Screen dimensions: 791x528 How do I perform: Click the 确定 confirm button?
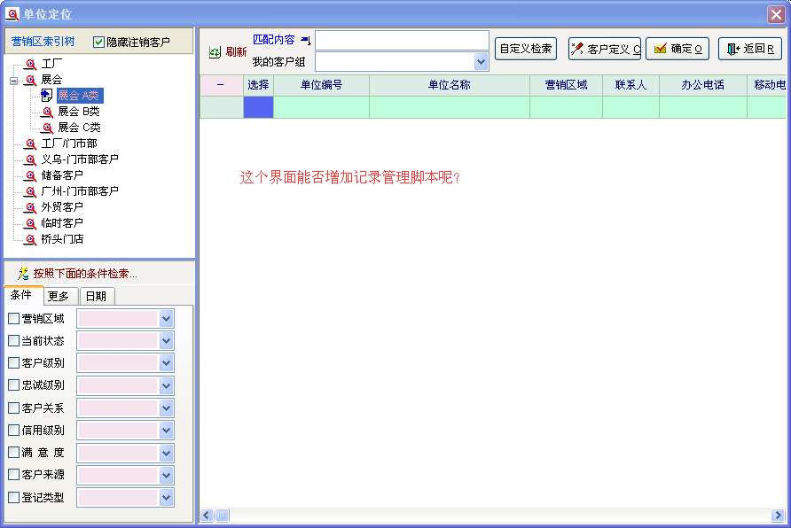677,49
